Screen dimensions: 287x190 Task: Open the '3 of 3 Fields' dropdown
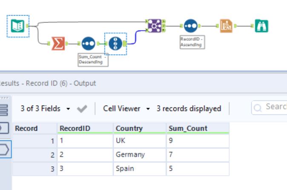46,109
